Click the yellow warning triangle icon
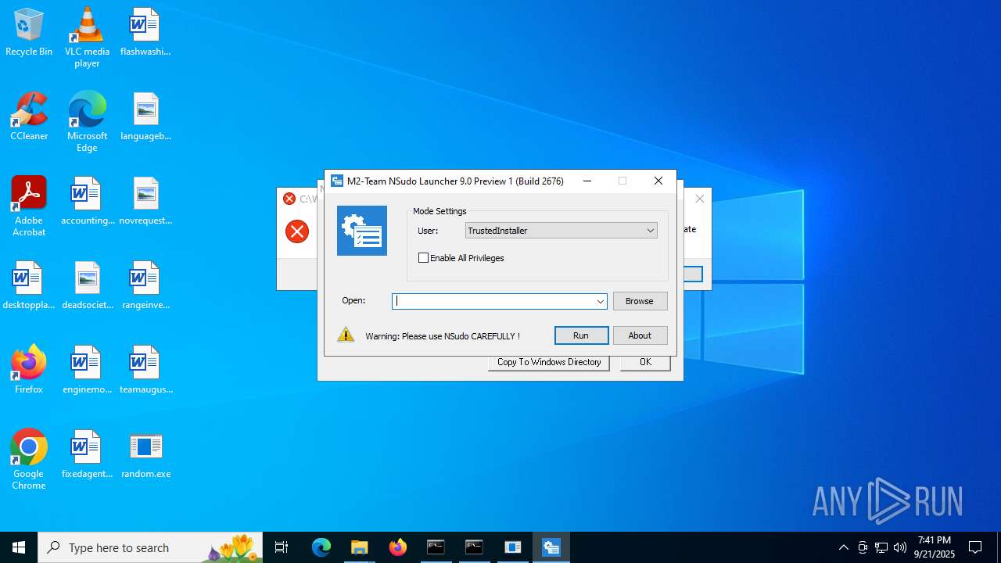1001x563 pixels. pyautogui.click(x=346, y=335)
